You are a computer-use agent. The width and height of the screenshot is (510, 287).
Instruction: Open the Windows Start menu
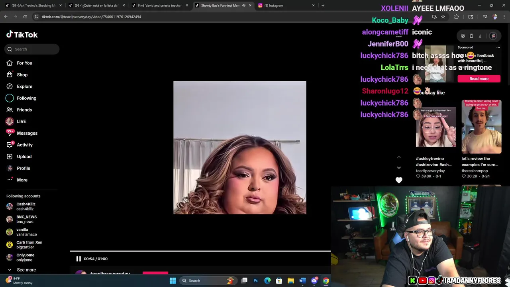coord(173,281)
